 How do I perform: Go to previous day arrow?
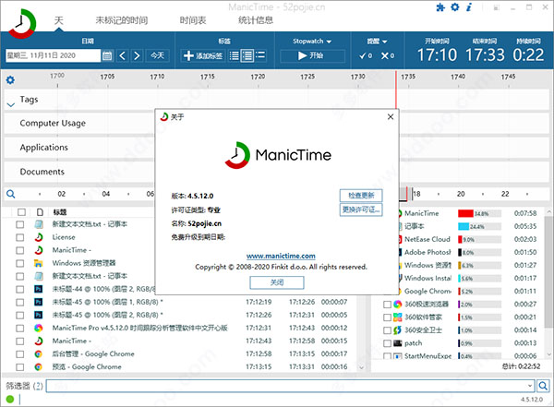click(122, 55)
